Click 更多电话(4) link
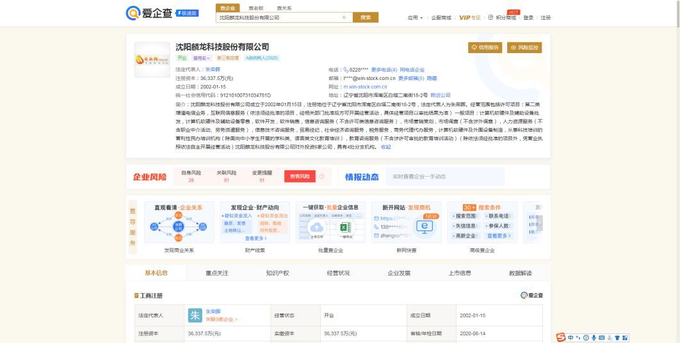680x343 pixels. [x=384, y=70]
